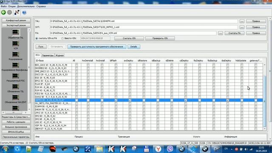Click the volume icon in the system tray
This screenshot has width=272, height=153.
(246, 149)
